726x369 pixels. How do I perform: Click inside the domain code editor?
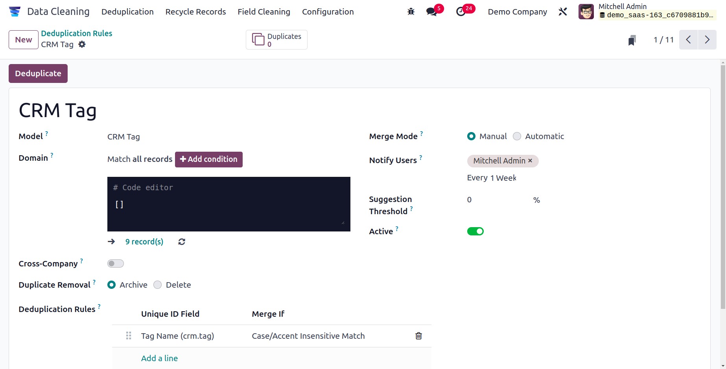tap(228, 204)
